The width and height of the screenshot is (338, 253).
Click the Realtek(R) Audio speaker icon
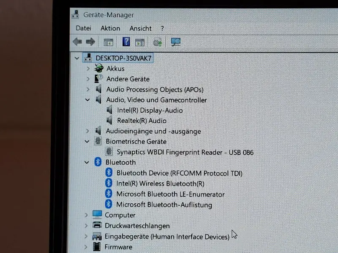click(x=109, y=121)
